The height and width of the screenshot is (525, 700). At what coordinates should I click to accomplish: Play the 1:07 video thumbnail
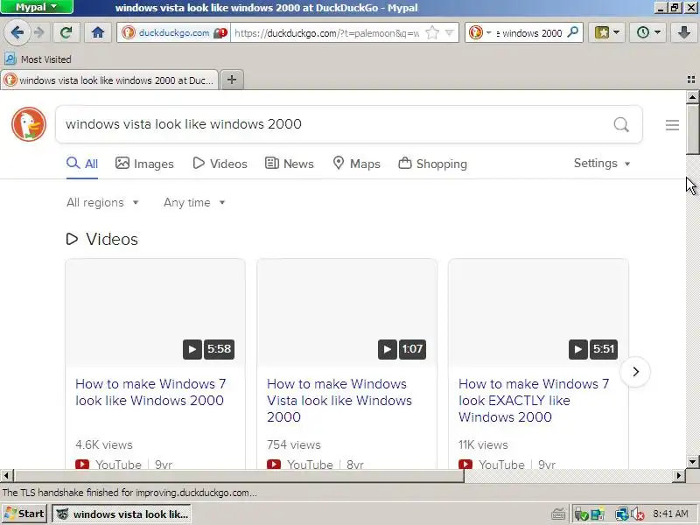346,313
